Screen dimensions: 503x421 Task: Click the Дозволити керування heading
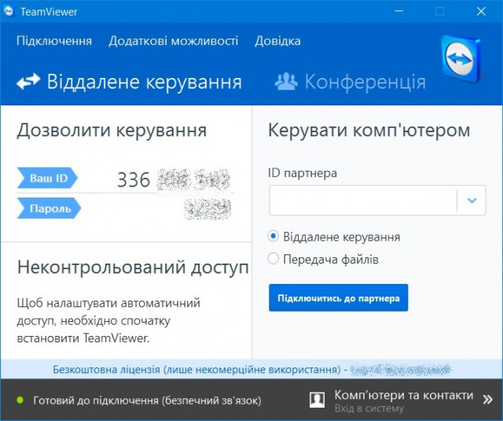112,131
